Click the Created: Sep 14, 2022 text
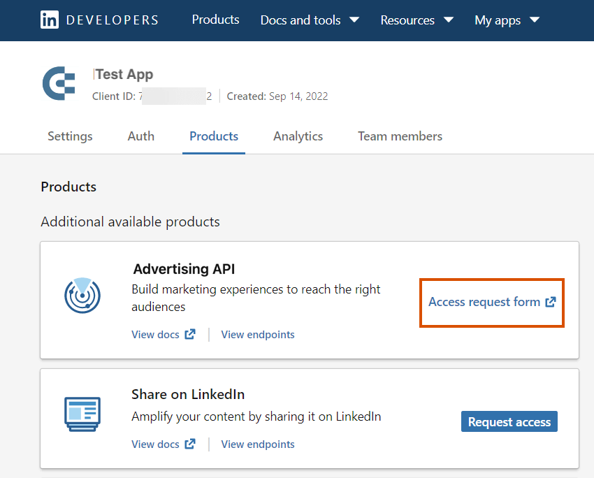This screenshot has height=478, width=594. [277, 96]
